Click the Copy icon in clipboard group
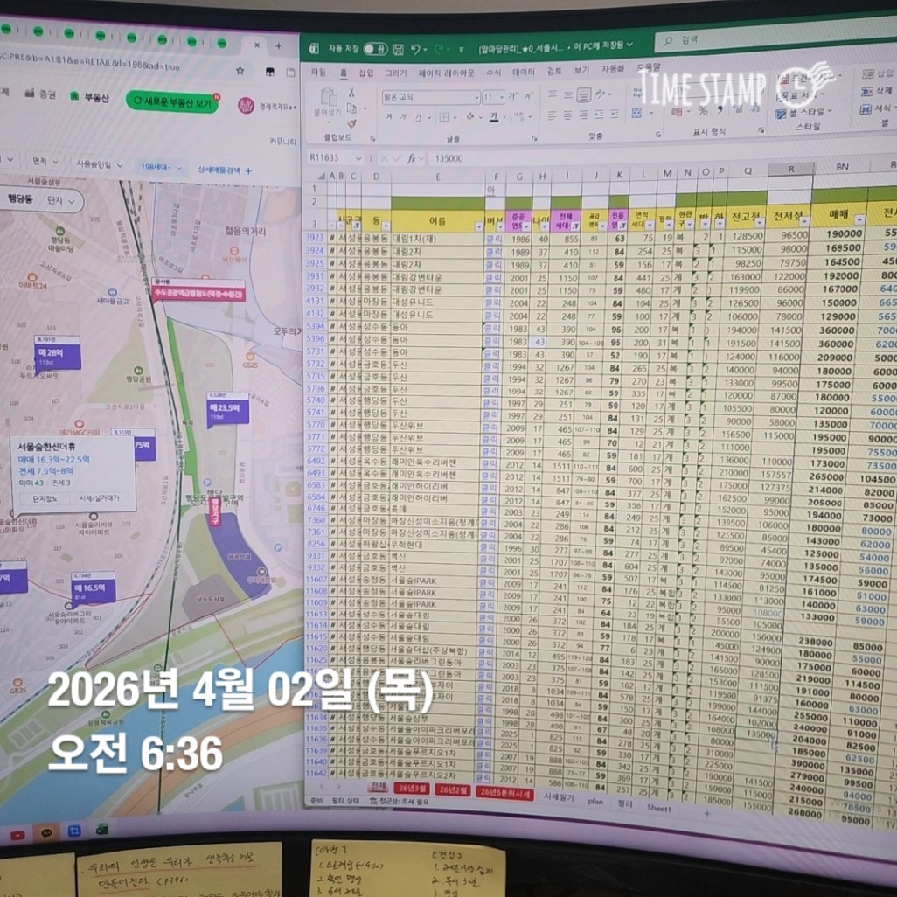 click(x=351, y=108)
